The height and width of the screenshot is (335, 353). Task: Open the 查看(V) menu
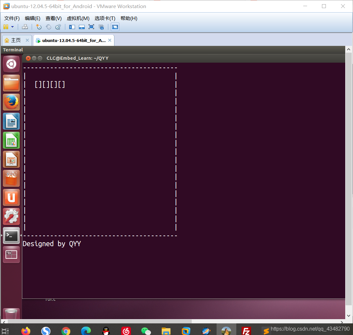coord(54,18)
